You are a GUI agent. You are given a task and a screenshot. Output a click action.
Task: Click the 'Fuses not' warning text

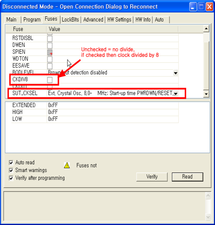86,166
